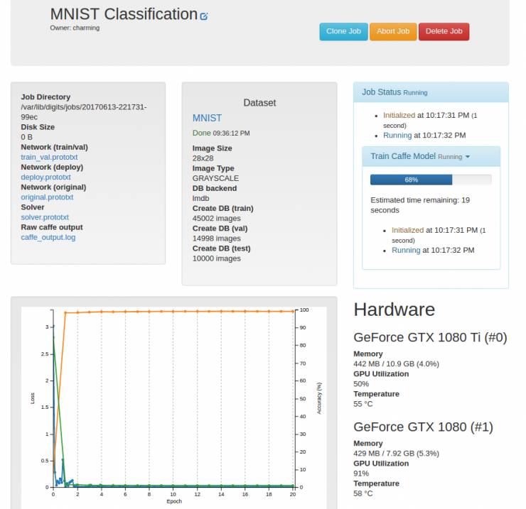Open the deploy.prototxt link
The width and height of the screenshot is (526, 509).
[x=45, y=177]
